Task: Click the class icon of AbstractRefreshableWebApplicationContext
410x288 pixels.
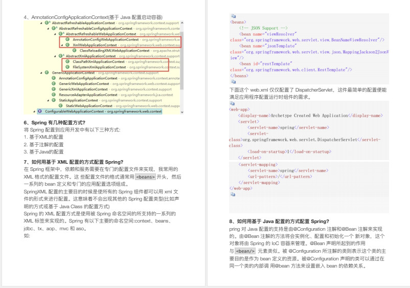Action: (x=61, y=34)
